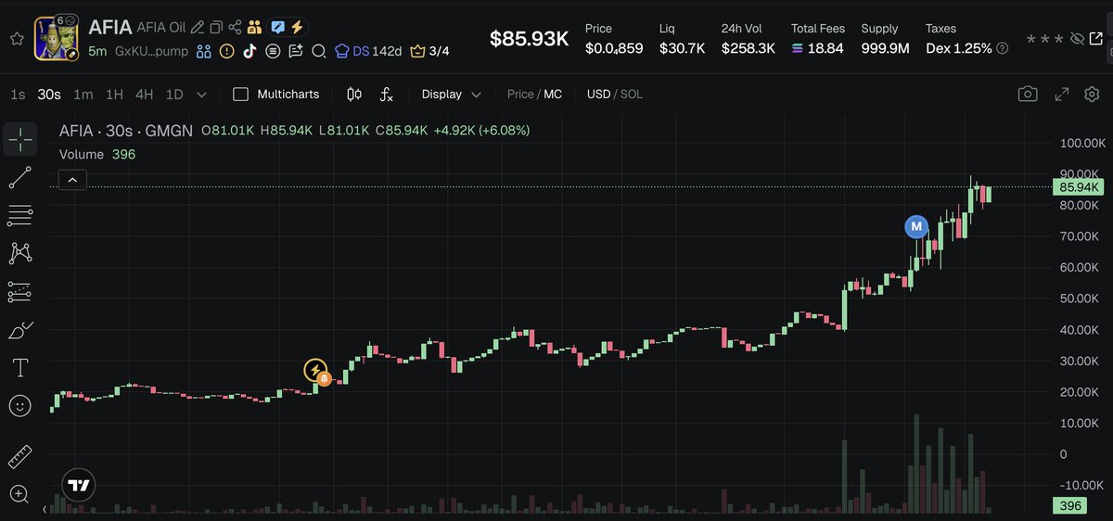Open the indicators fx menu
The width and height of the screenshot is (1113, 521).
tap(387, 94)
